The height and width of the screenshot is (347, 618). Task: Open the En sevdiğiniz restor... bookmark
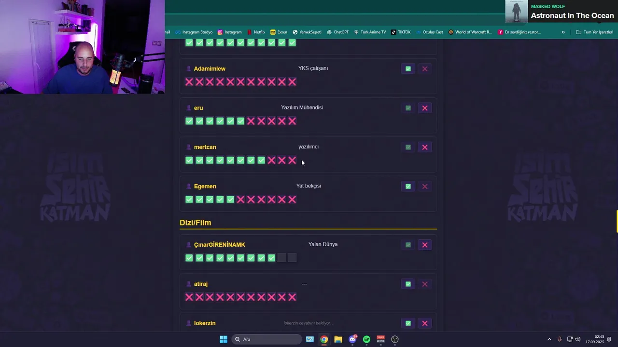click(x=519, y=32)
